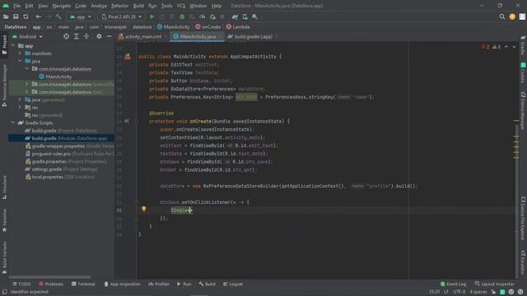Click the yellow lightbulb intention icon in the editor
This screenshot has height=296, width=527.
144,209
